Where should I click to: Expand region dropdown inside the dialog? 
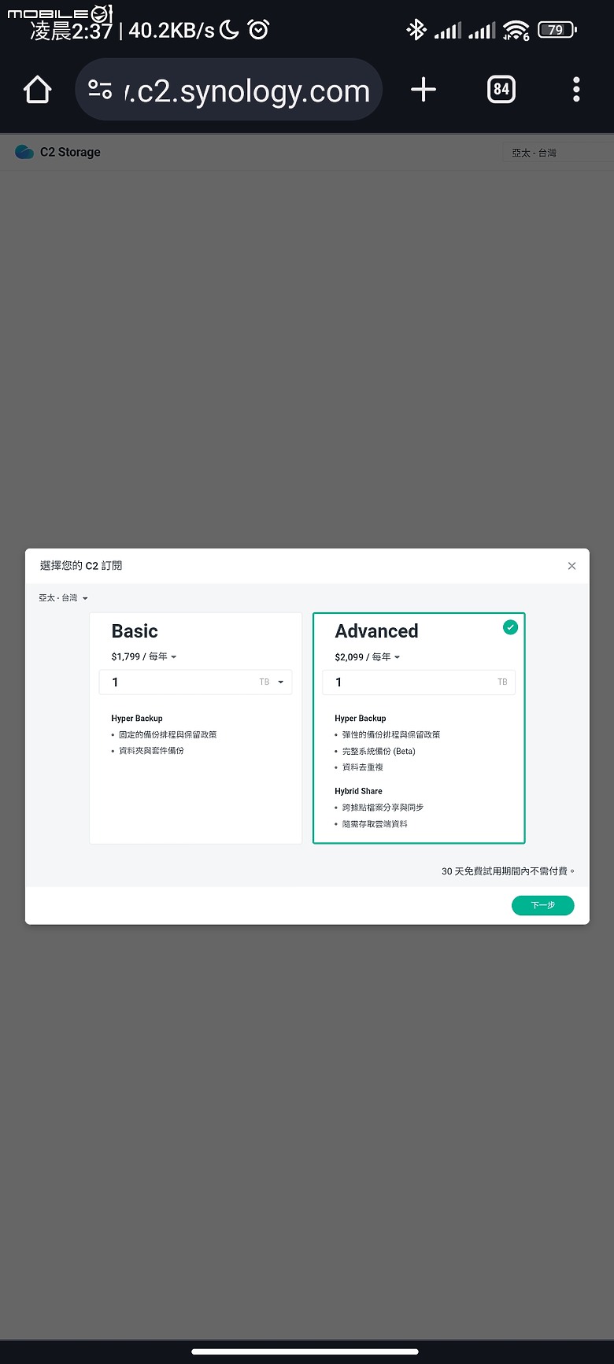click(63, 598)
